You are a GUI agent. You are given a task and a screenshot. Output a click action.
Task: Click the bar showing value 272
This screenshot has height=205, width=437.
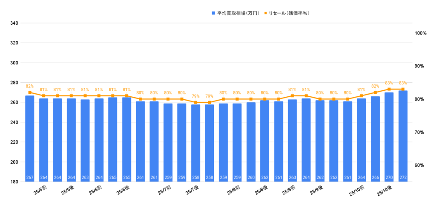[403, 136]
